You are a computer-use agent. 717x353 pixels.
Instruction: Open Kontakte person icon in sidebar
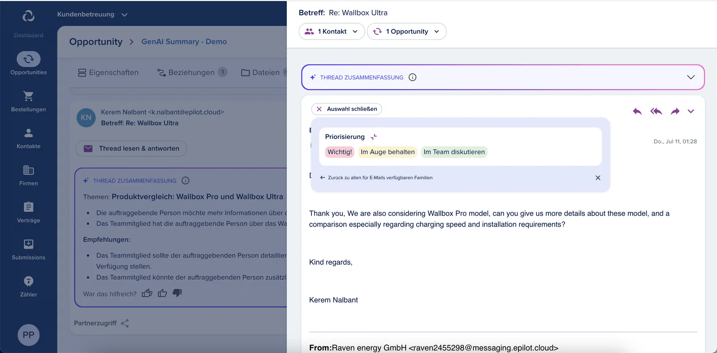pyautogui.click(x=28, y=133)
